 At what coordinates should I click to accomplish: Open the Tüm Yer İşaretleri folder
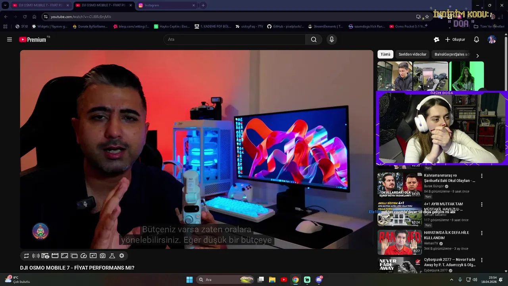489,26
